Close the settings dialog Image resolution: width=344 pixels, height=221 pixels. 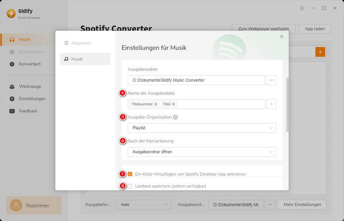tap(282, 37)
